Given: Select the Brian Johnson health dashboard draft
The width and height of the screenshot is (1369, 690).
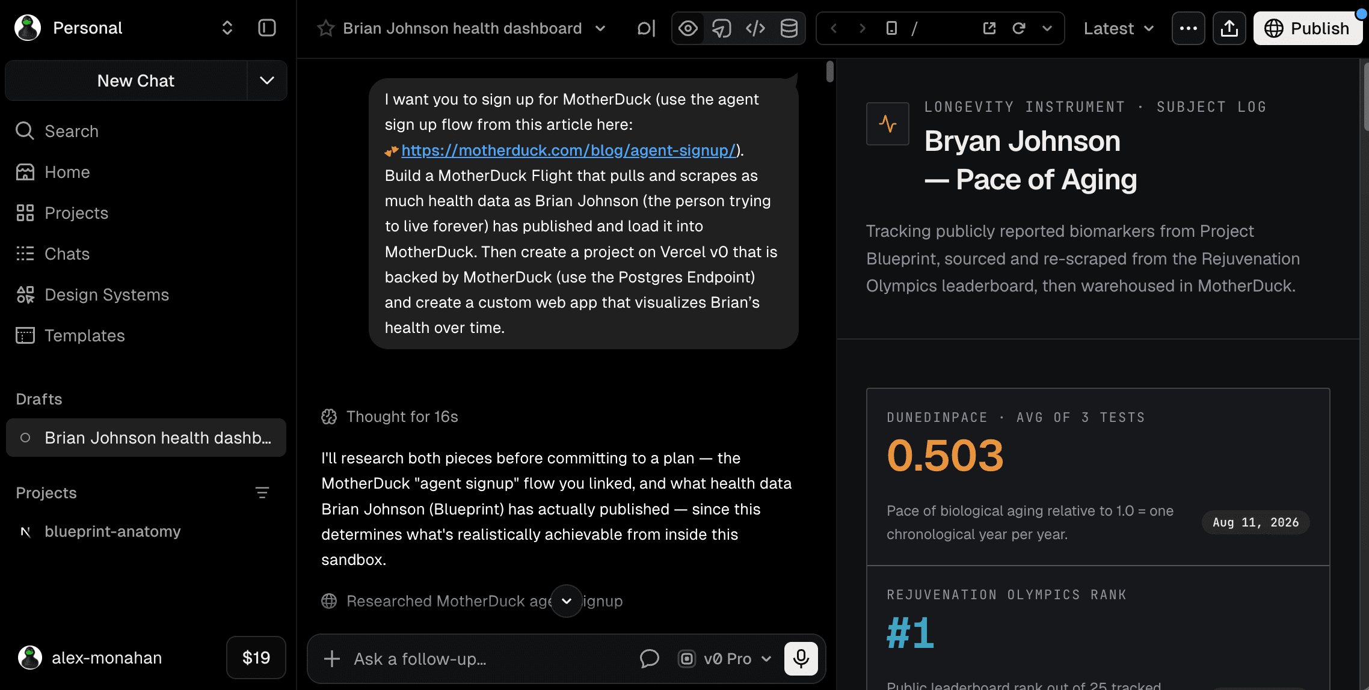Looking at the screenshot, I should [x=146, y=438].
